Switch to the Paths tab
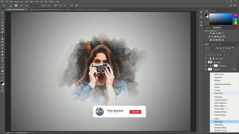Image resolution: width=239 pixels, height=134 pixels. (220, 44)
